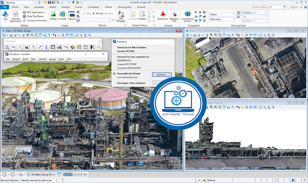This screenshot has width=308, height=183.
Task: Toggle view 1 in view group bar
Action: 64,174
